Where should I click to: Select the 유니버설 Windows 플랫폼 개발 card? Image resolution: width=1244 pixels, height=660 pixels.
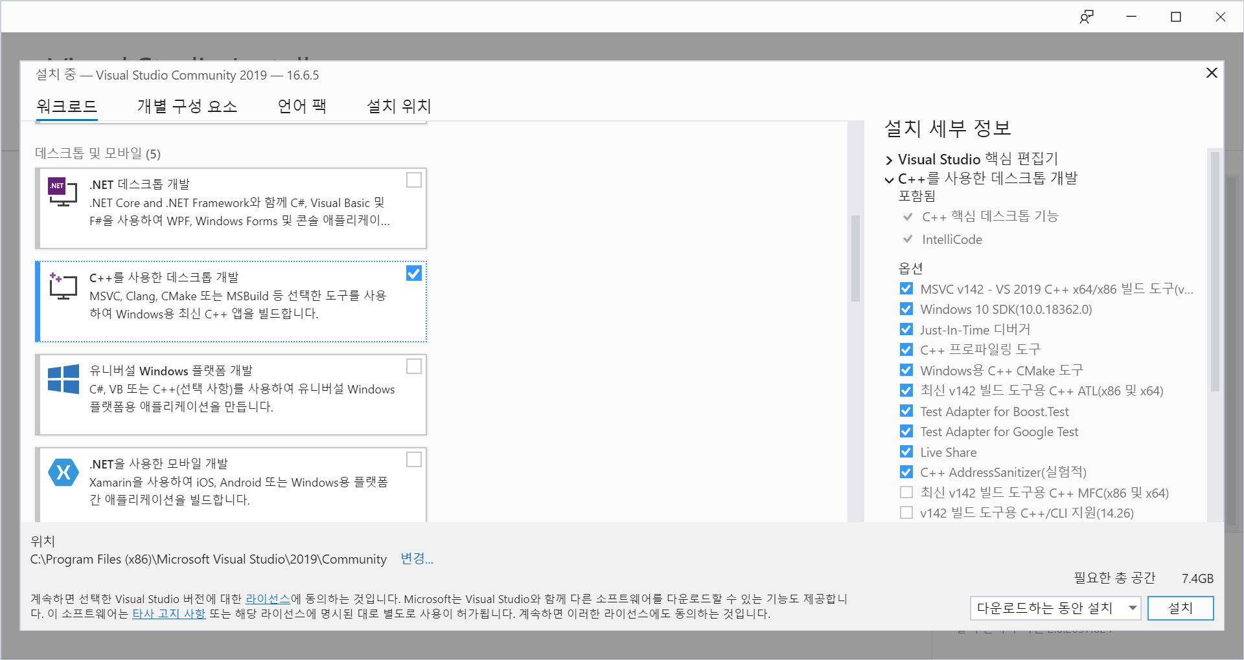pos(231,395)
